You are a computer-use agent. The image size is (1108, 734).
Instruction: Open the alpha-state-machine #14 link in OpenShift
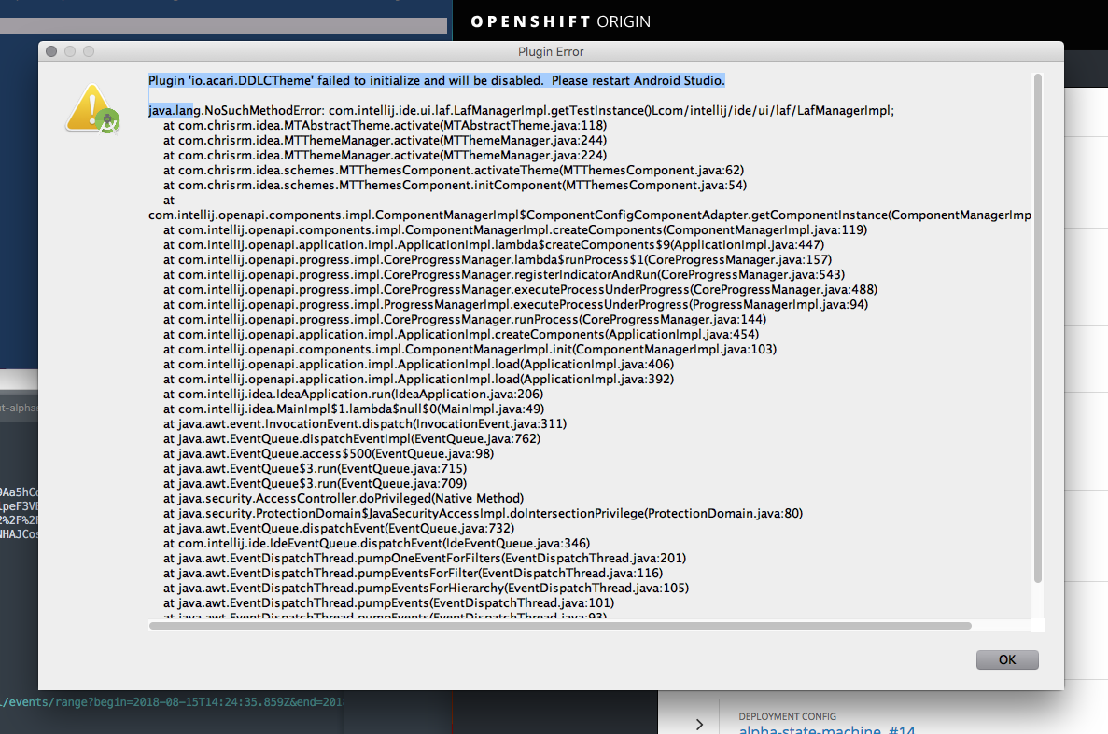827,729
